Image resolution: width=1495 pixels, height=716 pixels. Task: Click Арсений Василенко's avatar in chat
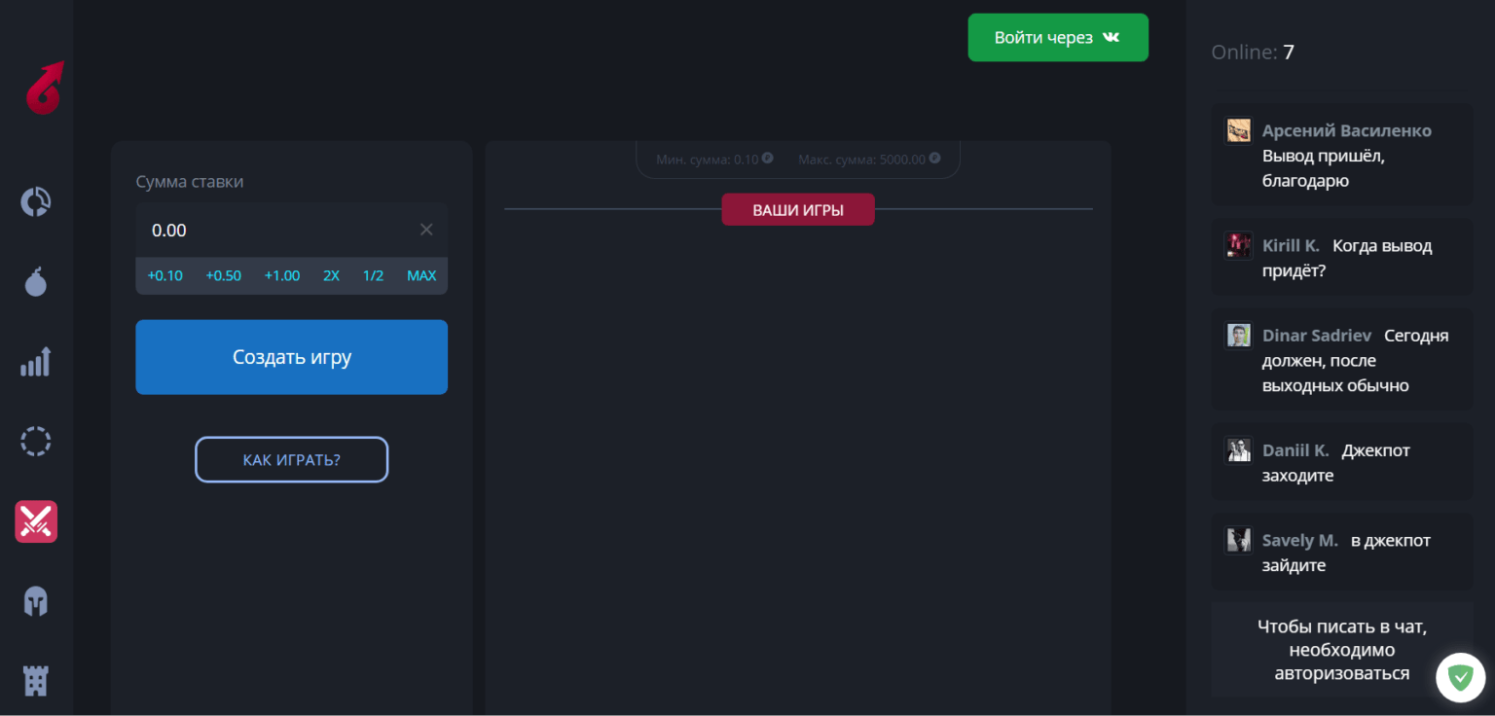(x=1239, y=130)
